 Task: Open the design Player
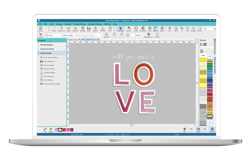point(162,29)
